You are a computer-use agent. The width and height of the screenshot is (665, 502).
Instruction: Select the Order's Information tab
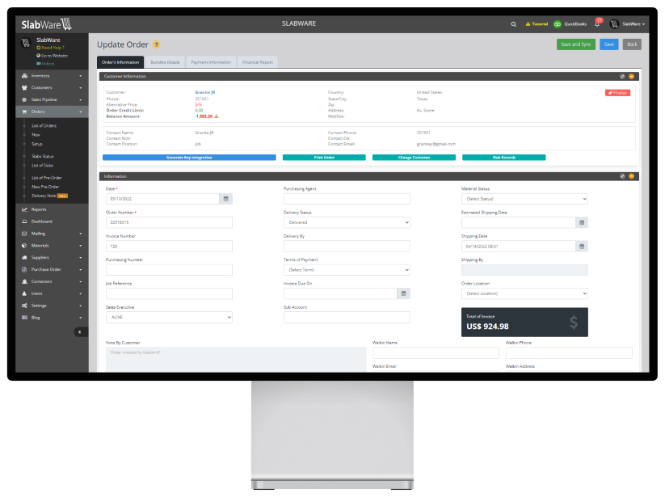click(120, 62)
